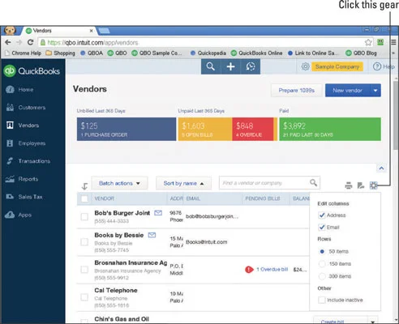399x324 pixels.
Task: Click the browser forward arrow
Action: coord(19,42)
